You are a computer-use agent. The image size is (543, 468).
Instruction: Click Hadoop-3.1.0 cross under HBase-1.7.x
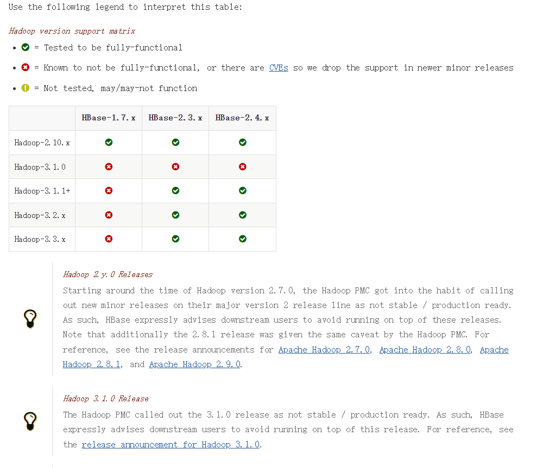[x=109, y=166]
